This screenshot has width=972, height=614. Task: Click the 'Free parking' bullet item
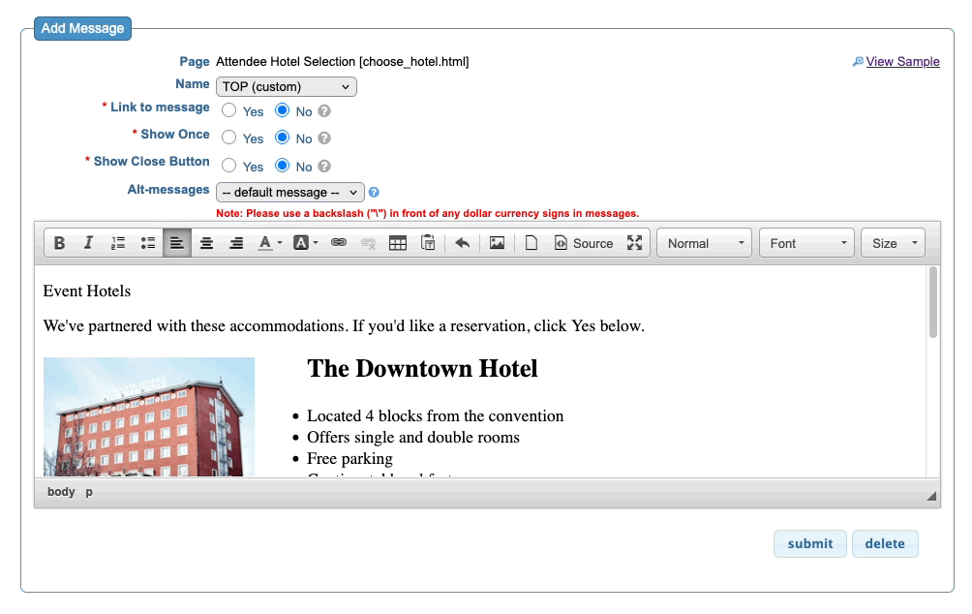tap(349, 458)
